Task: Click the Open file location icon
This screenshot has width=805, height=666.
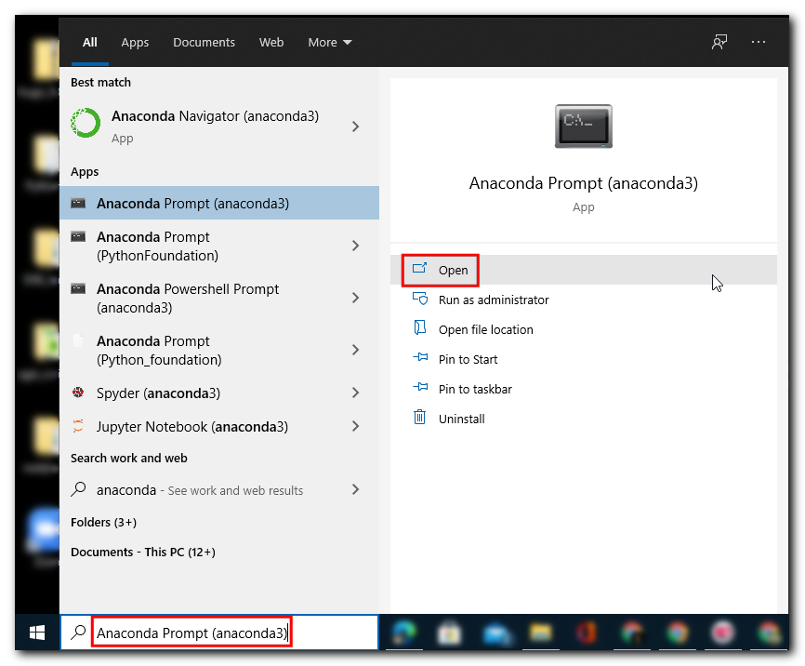Action: [420, 327]
